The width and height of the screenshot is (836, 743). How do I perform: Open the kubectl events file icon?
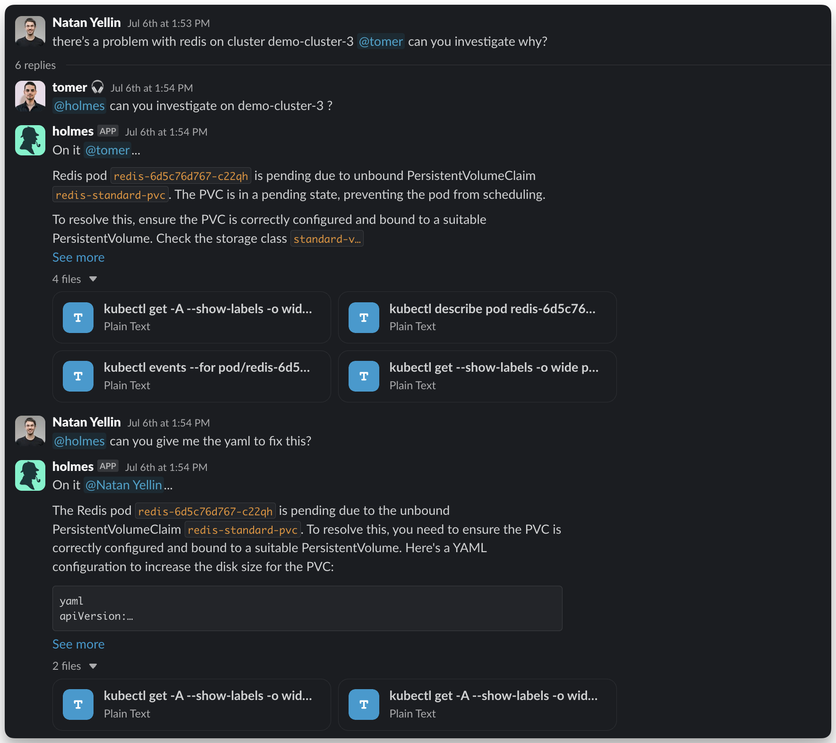(78, 376)
